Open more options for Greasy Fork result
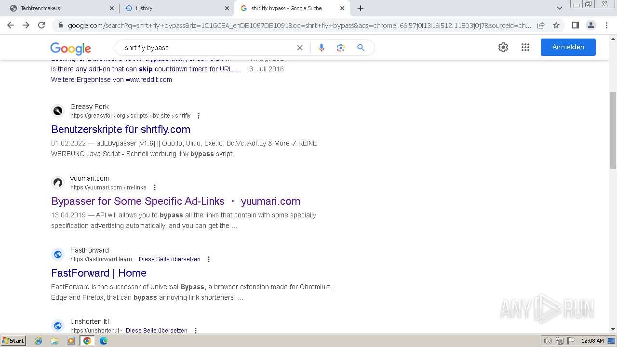617x347 pixels. click(199, 116)
